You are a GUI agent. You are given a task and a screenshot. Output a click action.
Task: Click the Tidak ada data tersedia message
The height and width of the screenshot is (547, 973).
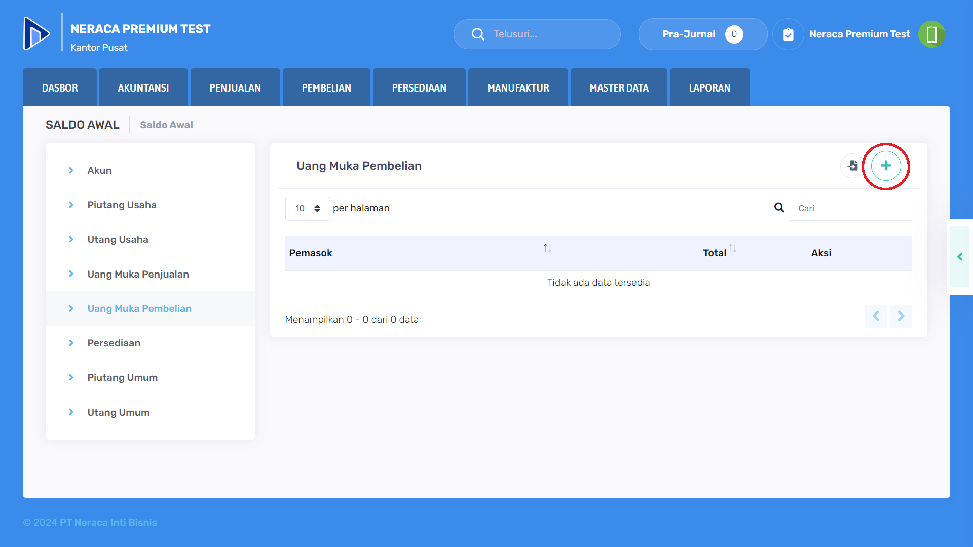598,282
